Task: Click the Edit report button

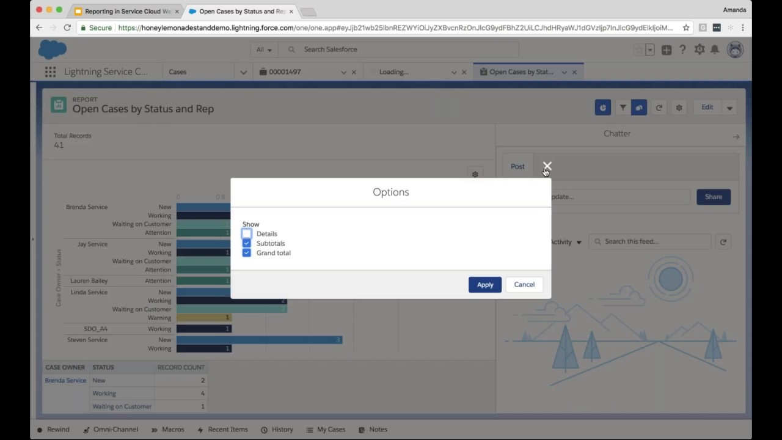Action: pos(707,108)
